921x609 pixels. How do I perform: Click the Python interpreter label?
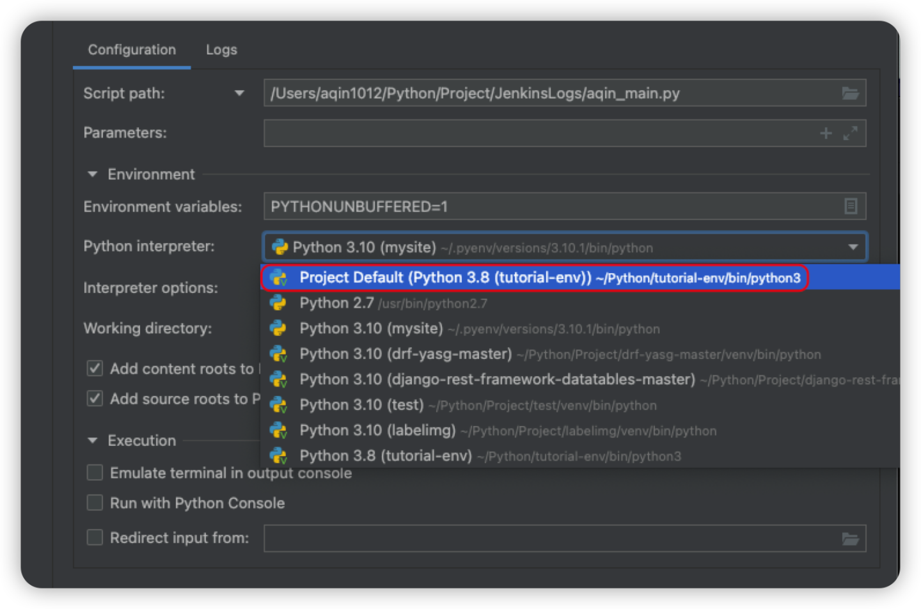tap(149, 246)
